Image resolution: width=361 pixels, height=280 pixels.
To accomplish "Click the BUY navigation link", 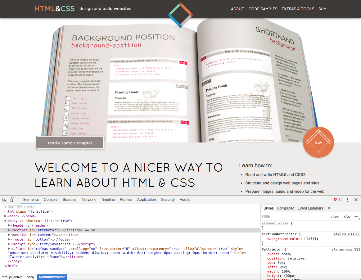I will coord(322,9).
